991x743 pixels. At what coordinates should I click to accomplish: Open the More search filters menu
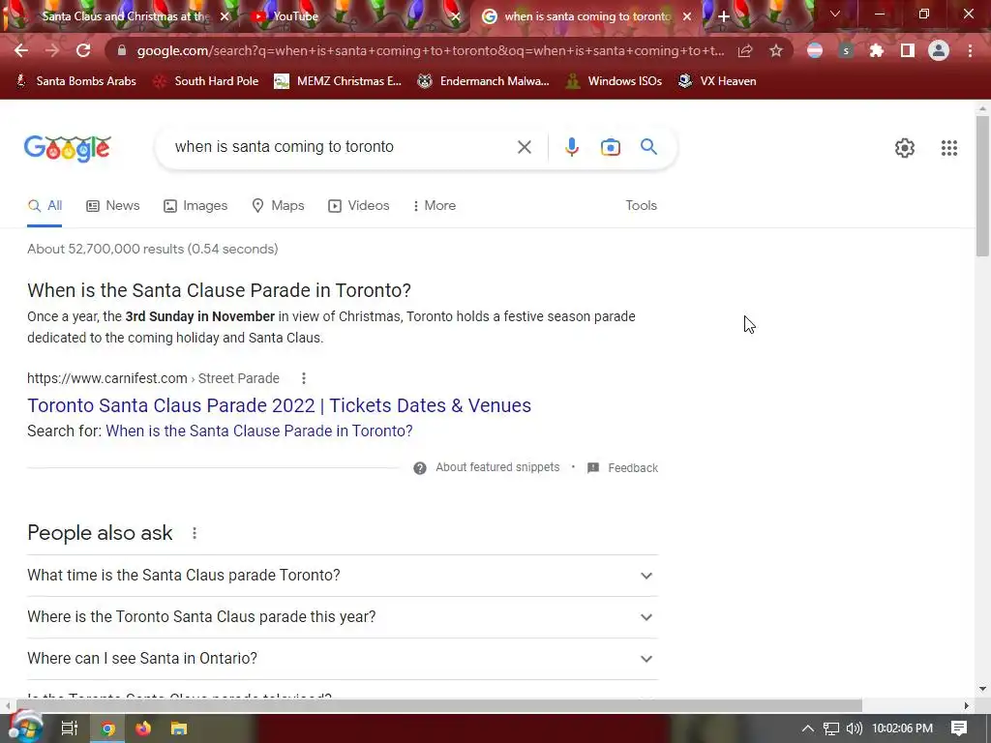pyautogui.click(x=435, y=206)
